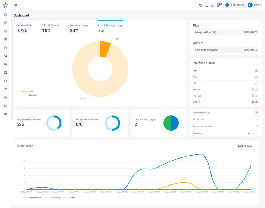The width and height of the screenshot is (265, 208).
Task: Click the cloud upload icon in header
Action: pyautogui.click(x=212, y=5)
